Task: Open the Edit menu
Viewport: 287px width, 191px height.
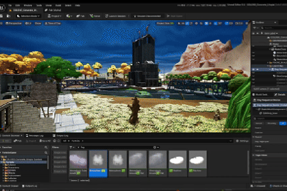Action: tap(18, 6)
